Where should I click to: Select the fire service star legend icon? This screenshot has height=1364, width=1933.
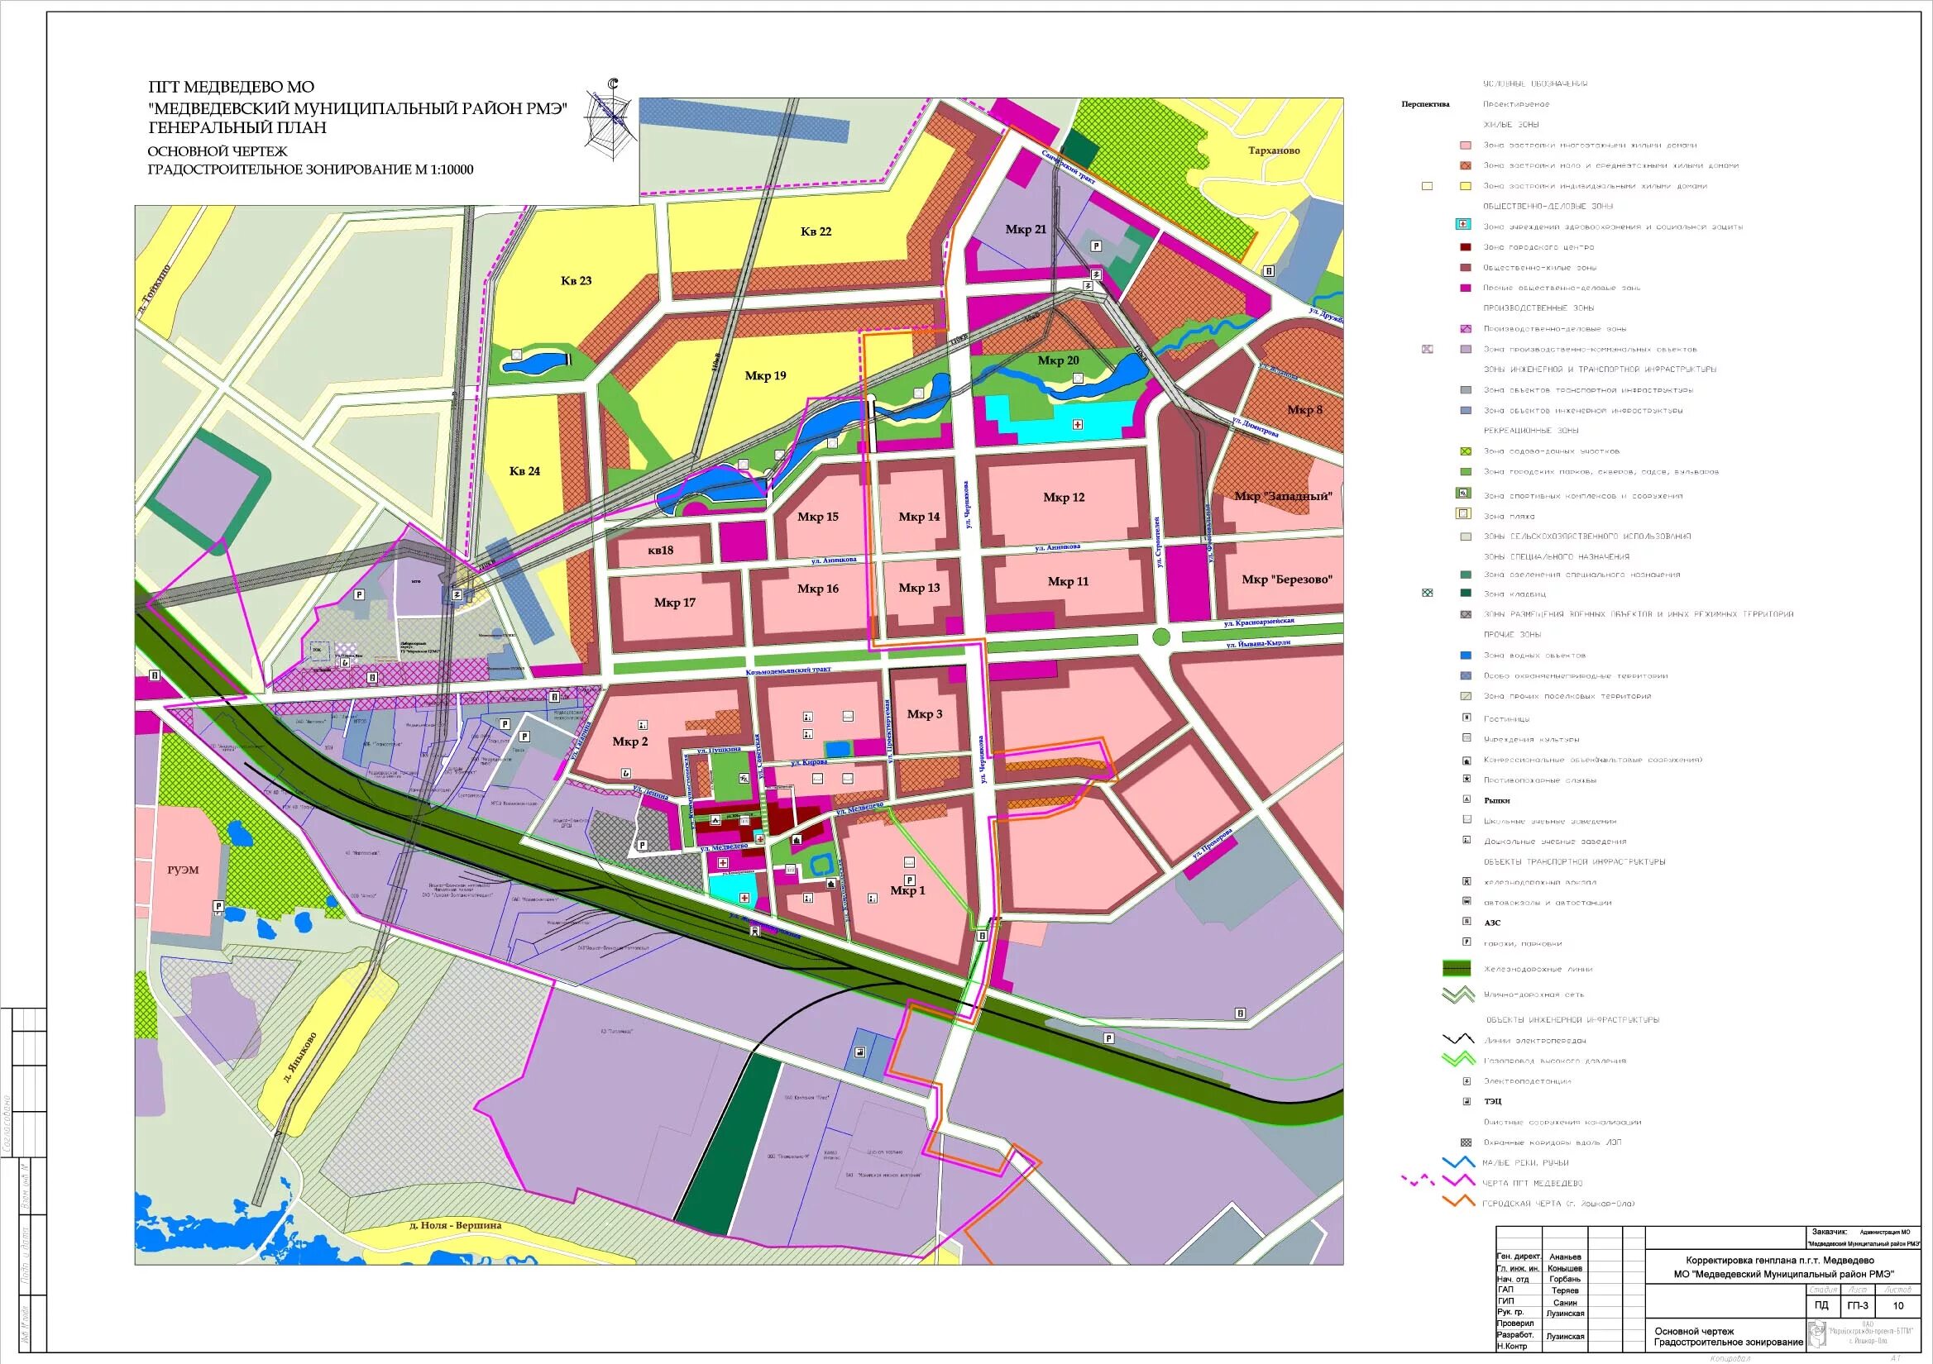pyautogui.click(x=1466, y=780)
